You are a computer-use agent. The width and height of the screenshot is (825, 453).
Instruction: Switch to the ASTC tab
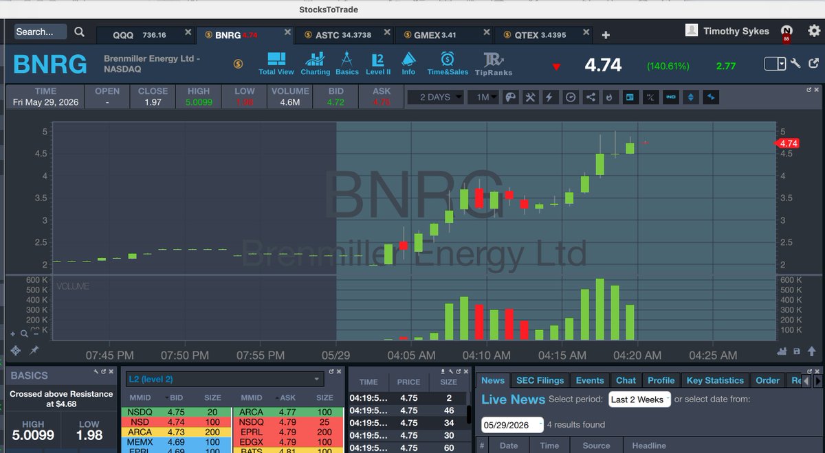point(343,35)
